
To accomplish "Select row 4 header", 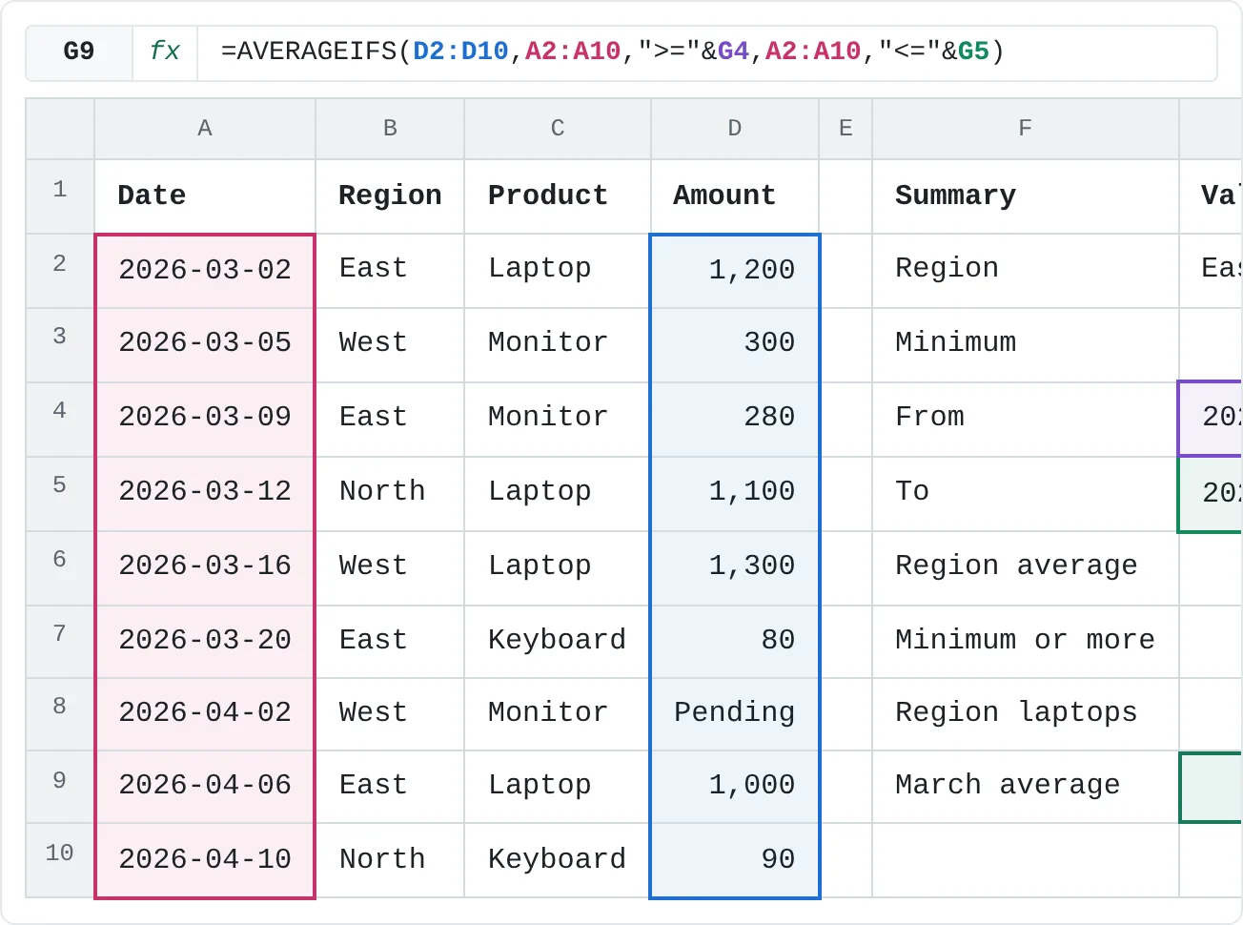I will click(60, 420).
